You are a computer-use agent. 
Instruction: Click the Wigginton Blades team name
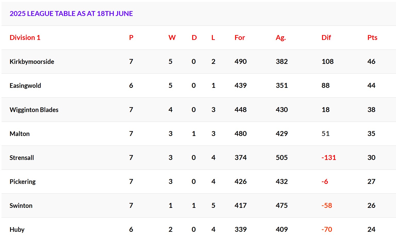34,110
